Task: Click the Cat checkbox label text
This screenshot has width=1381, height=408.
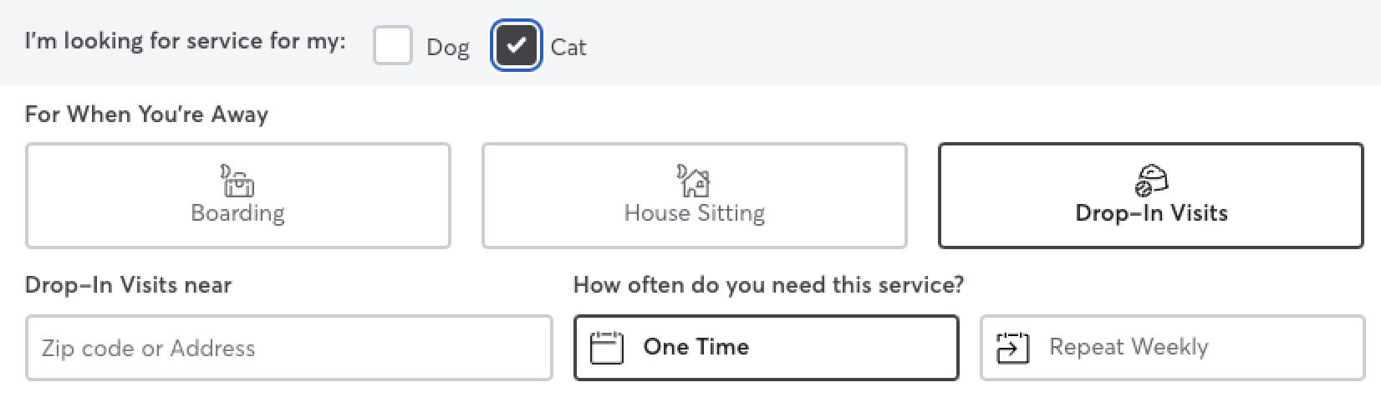Action: [568, 47]
